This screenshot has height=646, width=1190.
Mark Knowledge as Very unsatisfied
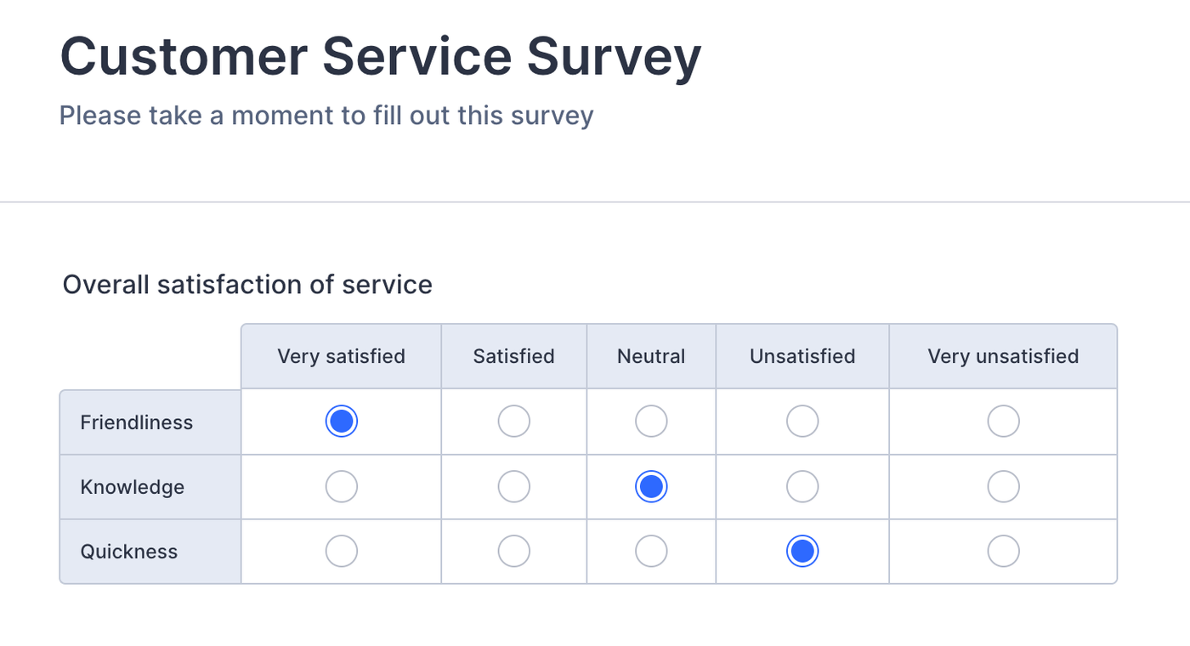[x=1003, y=487]
